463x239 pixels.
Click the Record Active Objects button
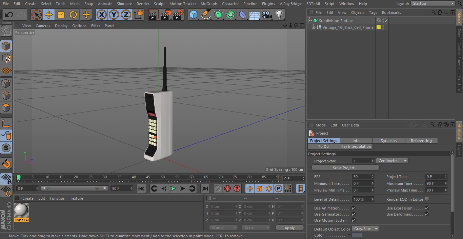(218, 188)
